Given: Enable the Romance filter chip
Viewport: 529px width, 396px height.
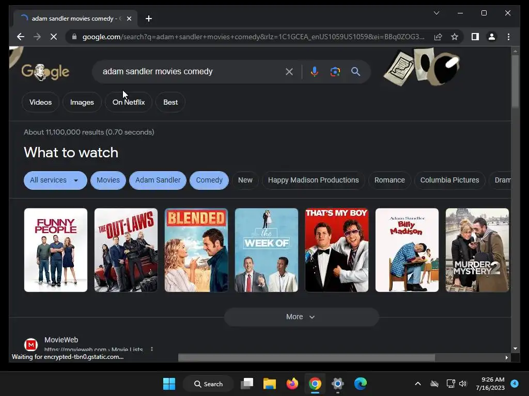Looking at the screenshot, I should [390, 180].
